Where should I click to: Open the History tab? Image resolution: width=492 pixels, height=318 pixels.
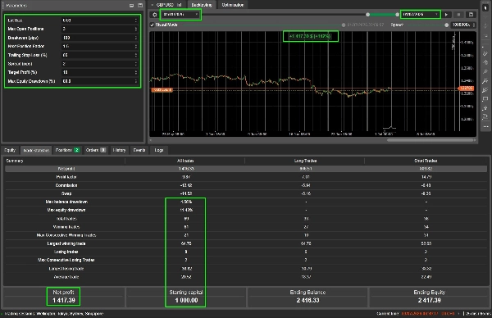click(119, 150)
